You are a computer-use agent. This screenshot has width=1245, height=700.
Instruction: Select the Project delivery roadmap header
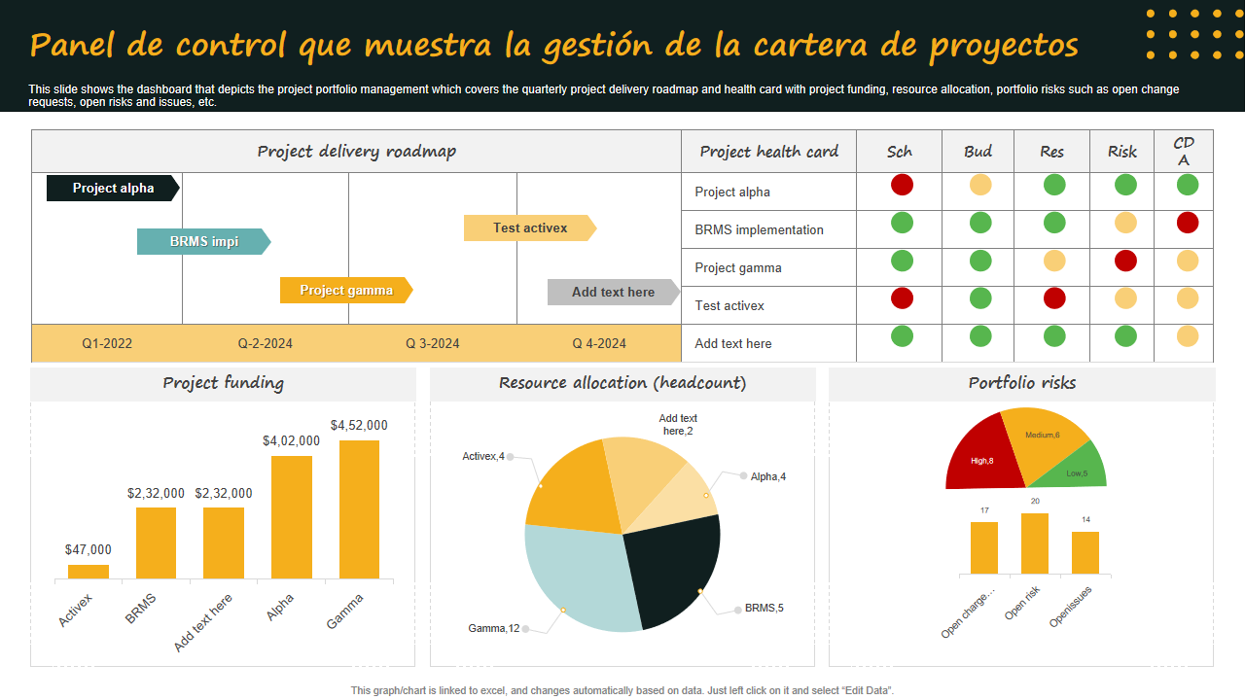(x=357, y=151)
